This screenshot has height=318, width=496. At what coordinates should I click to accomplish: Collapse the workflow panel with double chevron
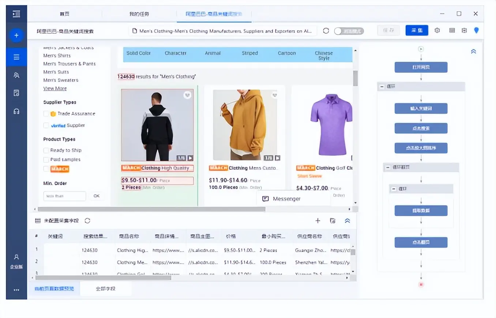tap(473, 52)
